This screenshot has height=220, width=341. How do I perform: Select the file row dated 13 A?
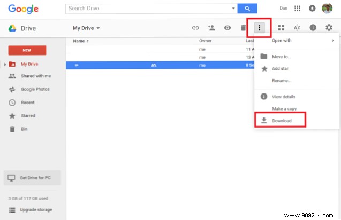click(160, 57)
